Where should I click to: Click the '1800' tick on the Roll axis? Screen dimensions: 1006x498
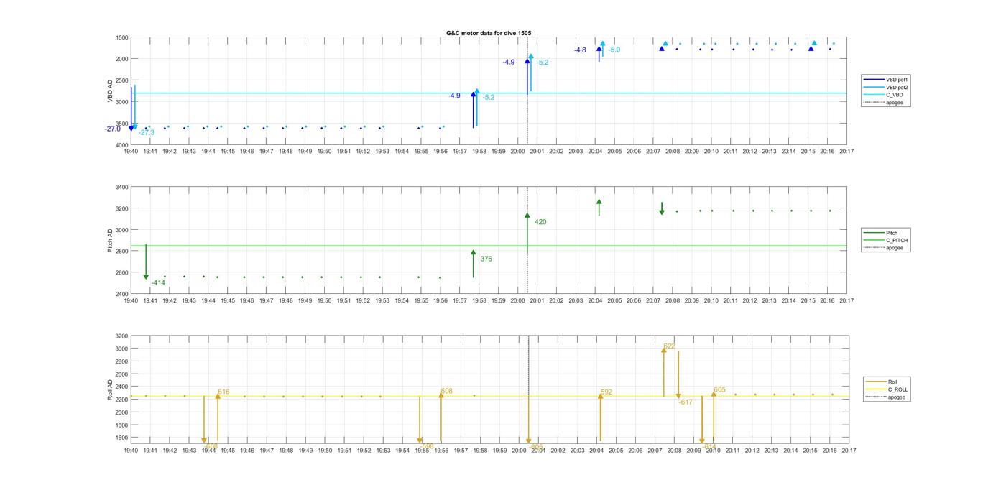pos(121,425)
